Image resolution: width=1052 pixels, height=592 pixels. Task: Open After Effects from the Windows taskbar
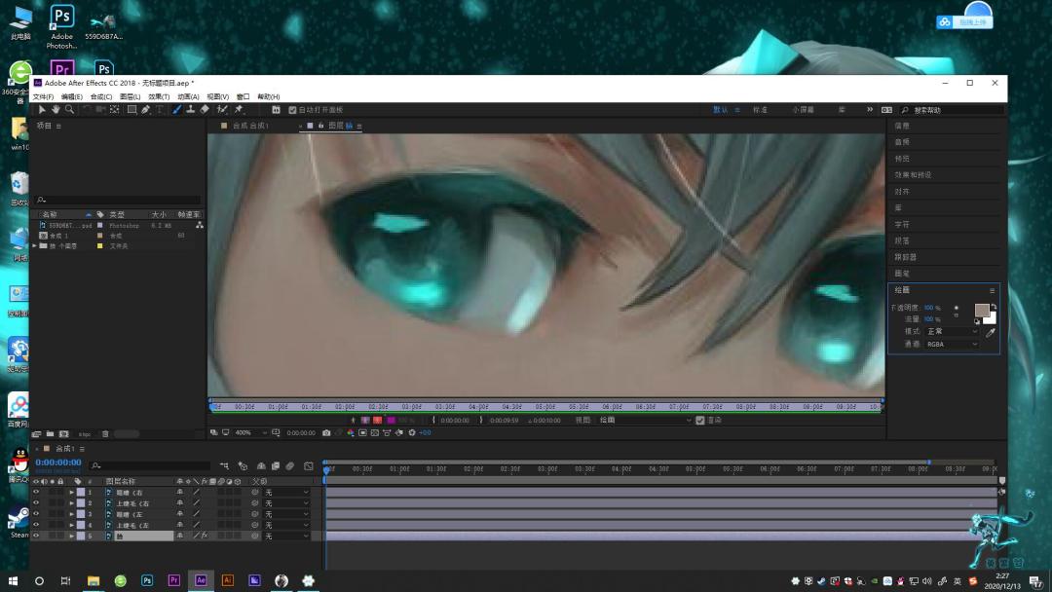pos(201,580)
